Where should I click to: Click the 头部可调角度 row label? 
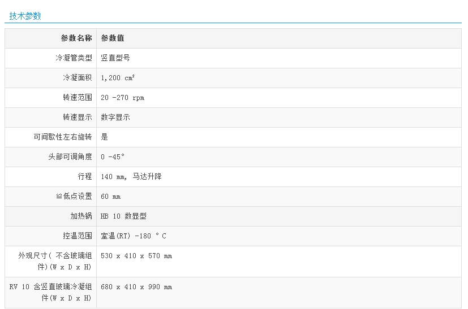[70, 157]
